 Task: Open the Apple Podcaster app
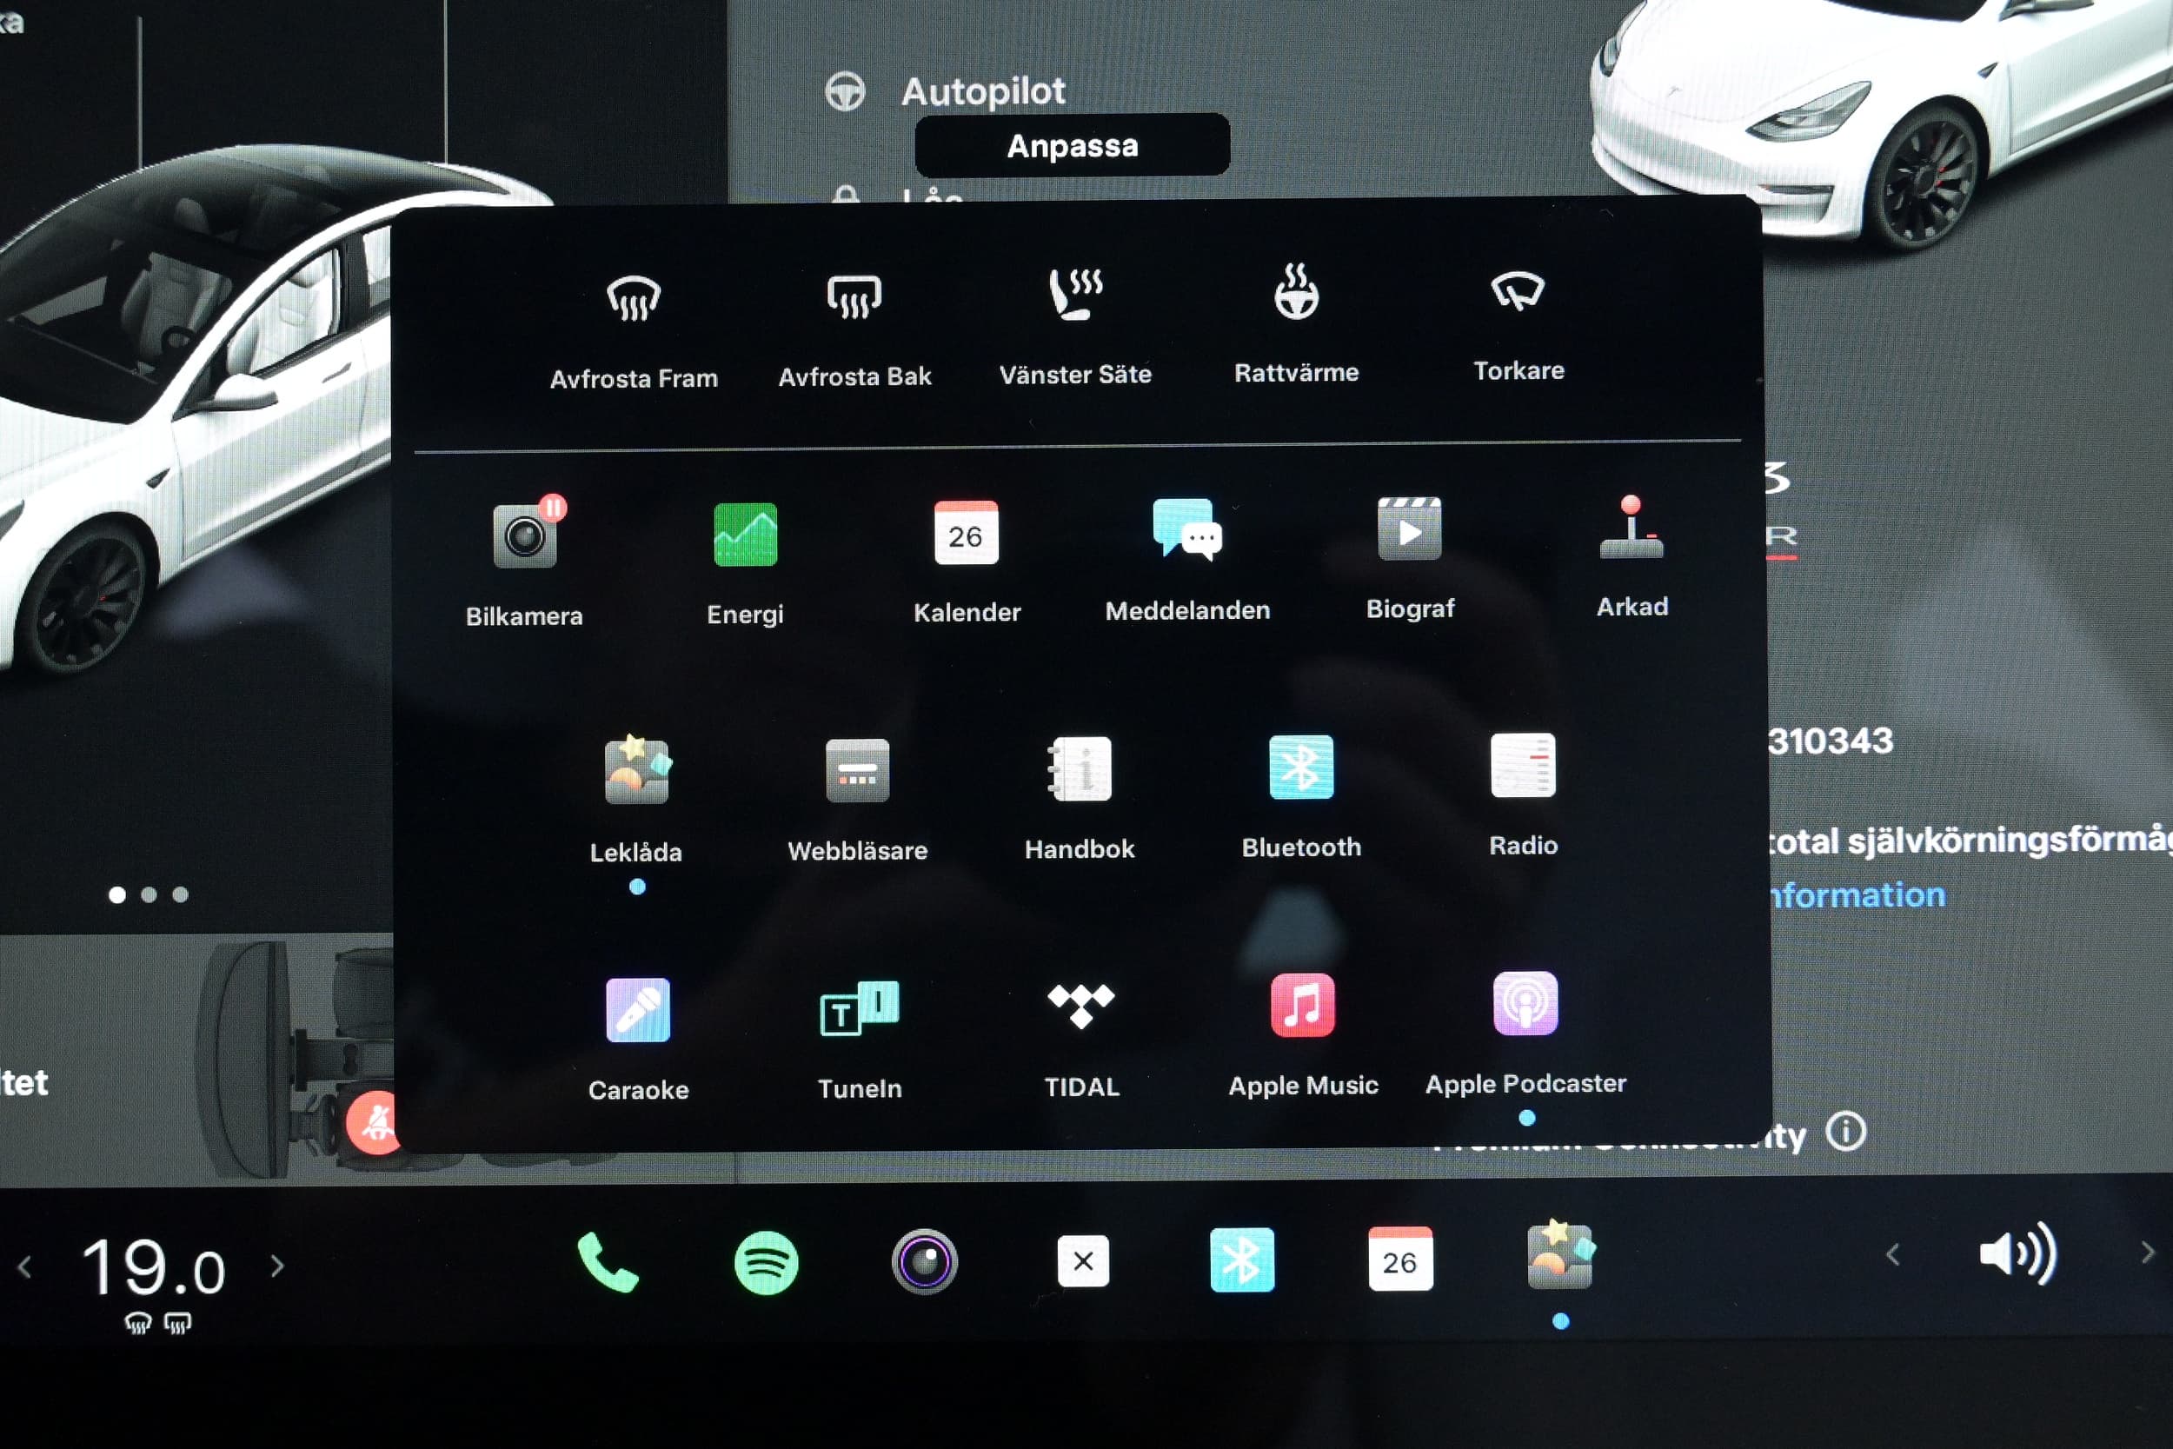(x=1525, y=1034)
